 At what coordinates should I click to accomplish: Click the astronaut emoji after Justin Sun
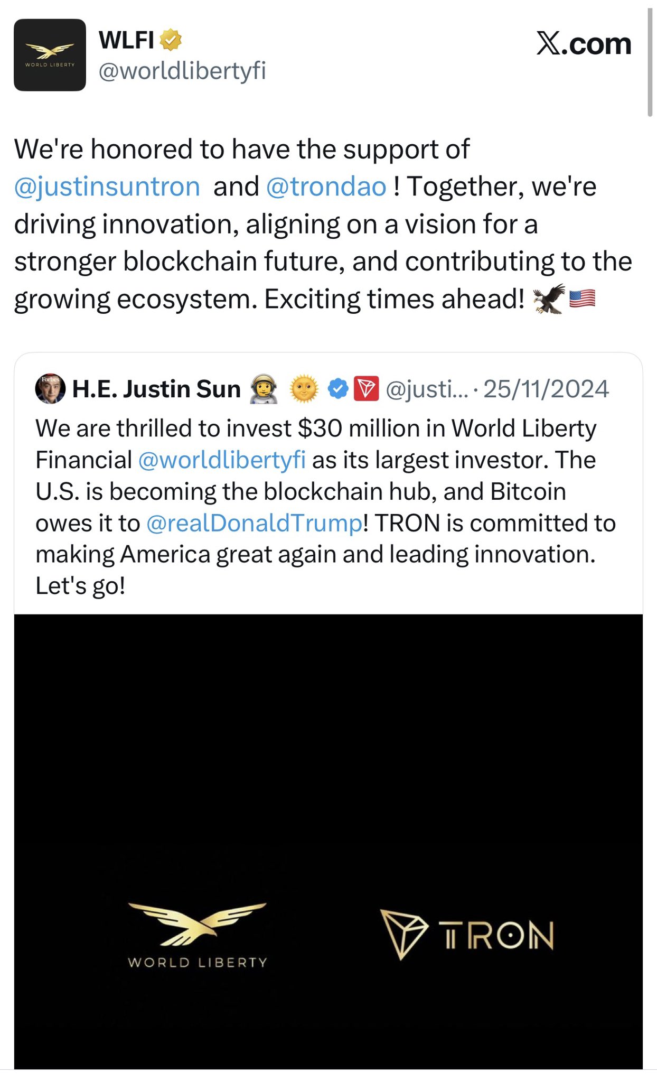point(264,389)
